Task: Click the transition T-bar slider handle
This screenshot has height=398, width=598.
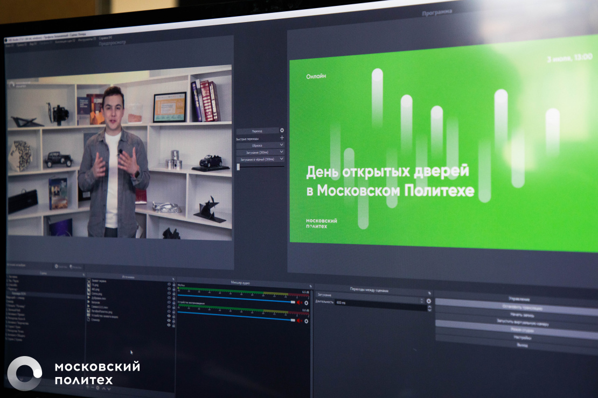Action: click(238, 167)
